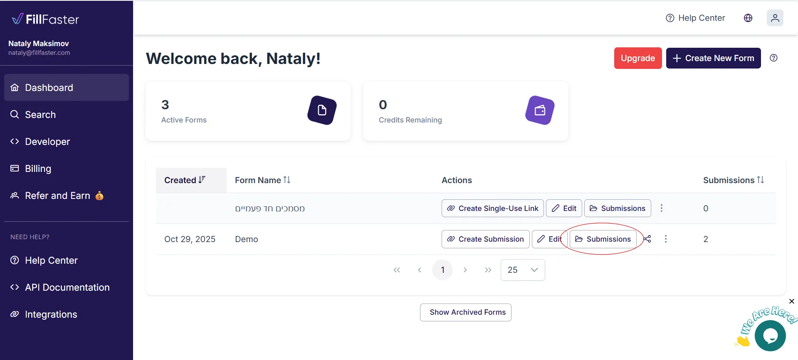Open the chat support bubble
The height and width of the screenshot is (360, 798).
pos(770,336)
